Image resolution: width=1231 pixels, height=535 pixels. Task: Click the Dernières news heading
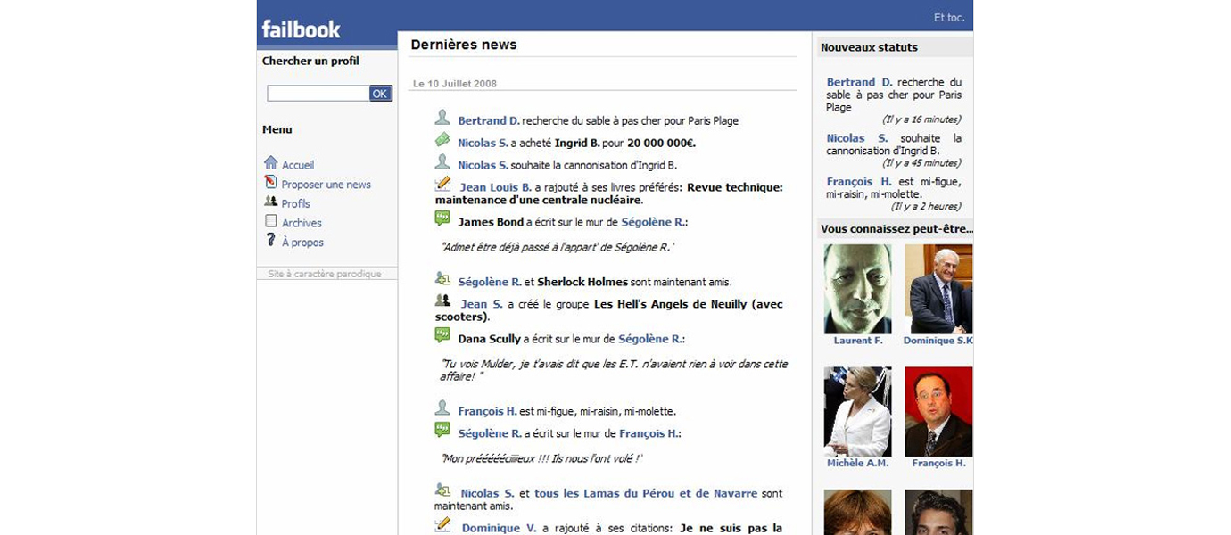click(464, 45)
